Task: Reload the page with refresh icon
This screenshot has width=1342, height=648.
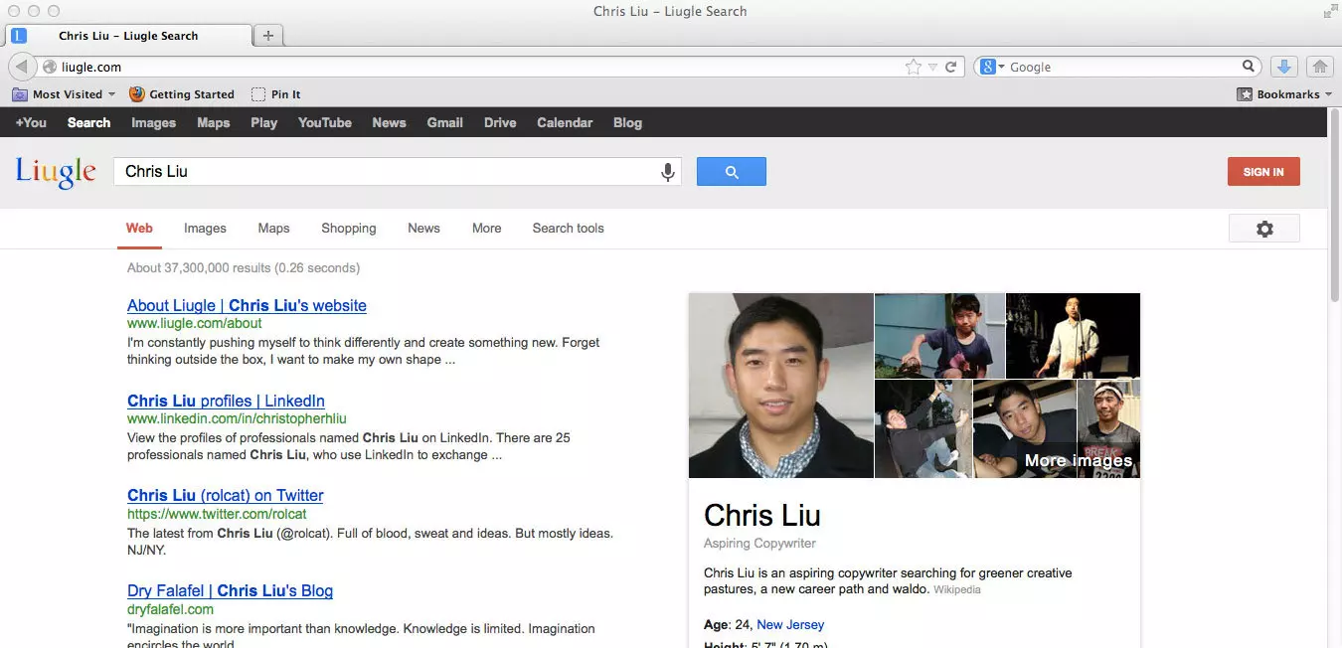Action: [951, 67]
